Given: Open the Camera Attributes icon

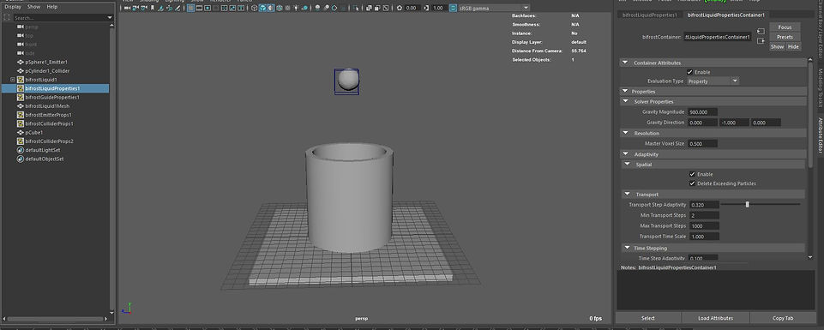Looking at the screenshot, I should coord(144,8).
